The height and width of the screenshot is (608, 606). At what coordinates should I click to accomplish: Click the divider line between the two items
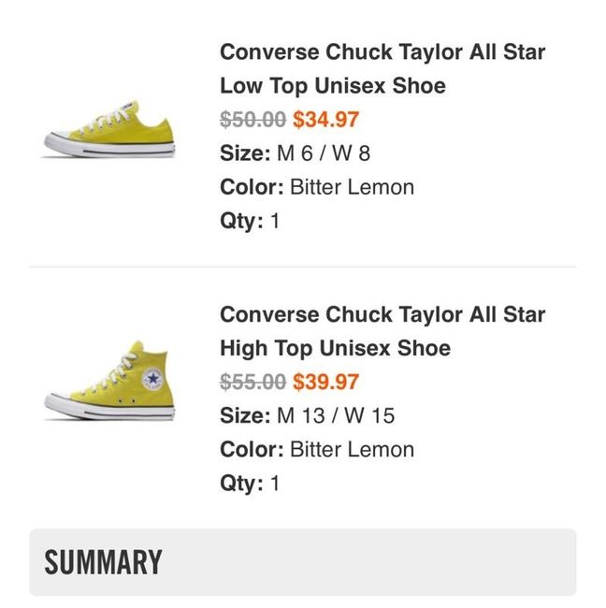[302, 267]
